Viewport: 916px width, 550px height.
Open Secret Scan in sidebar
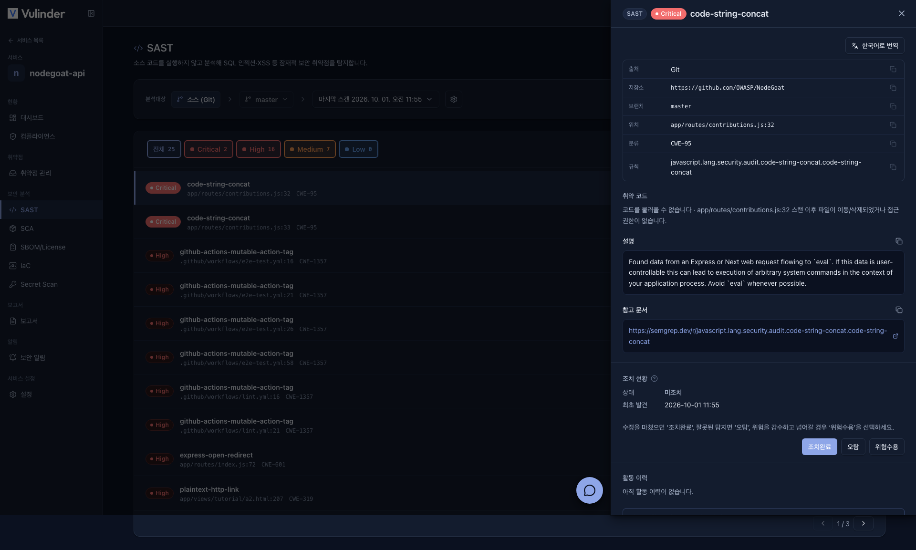click(51, 284)
